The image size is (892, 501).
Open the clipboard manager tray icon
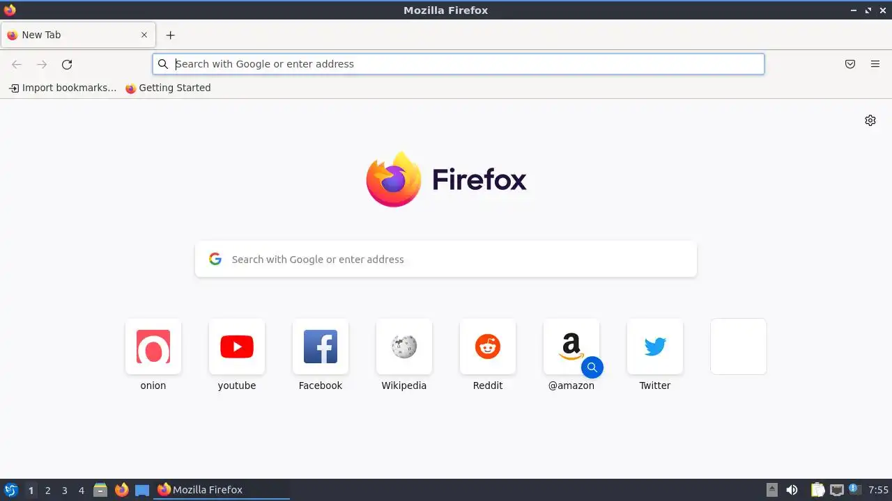click(817, 490)
